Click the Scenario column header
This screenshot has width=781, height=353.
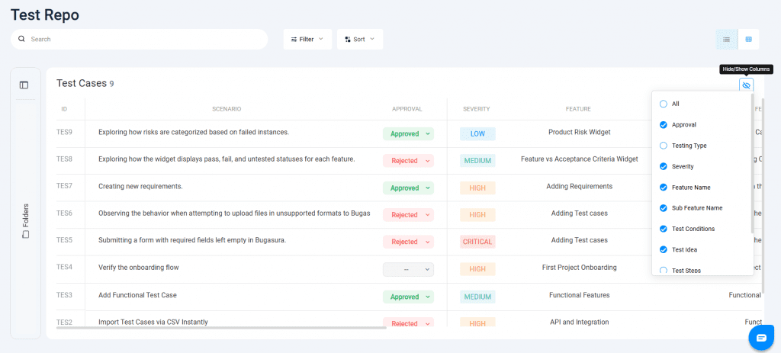[x=227, y=109]
